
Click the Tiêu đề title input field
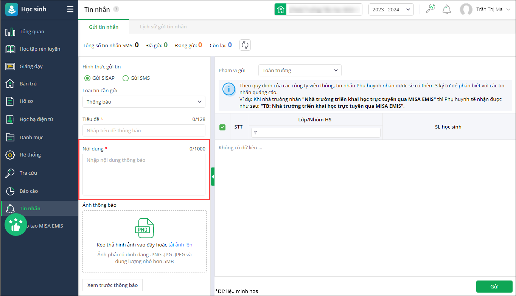tap(144, 130)
